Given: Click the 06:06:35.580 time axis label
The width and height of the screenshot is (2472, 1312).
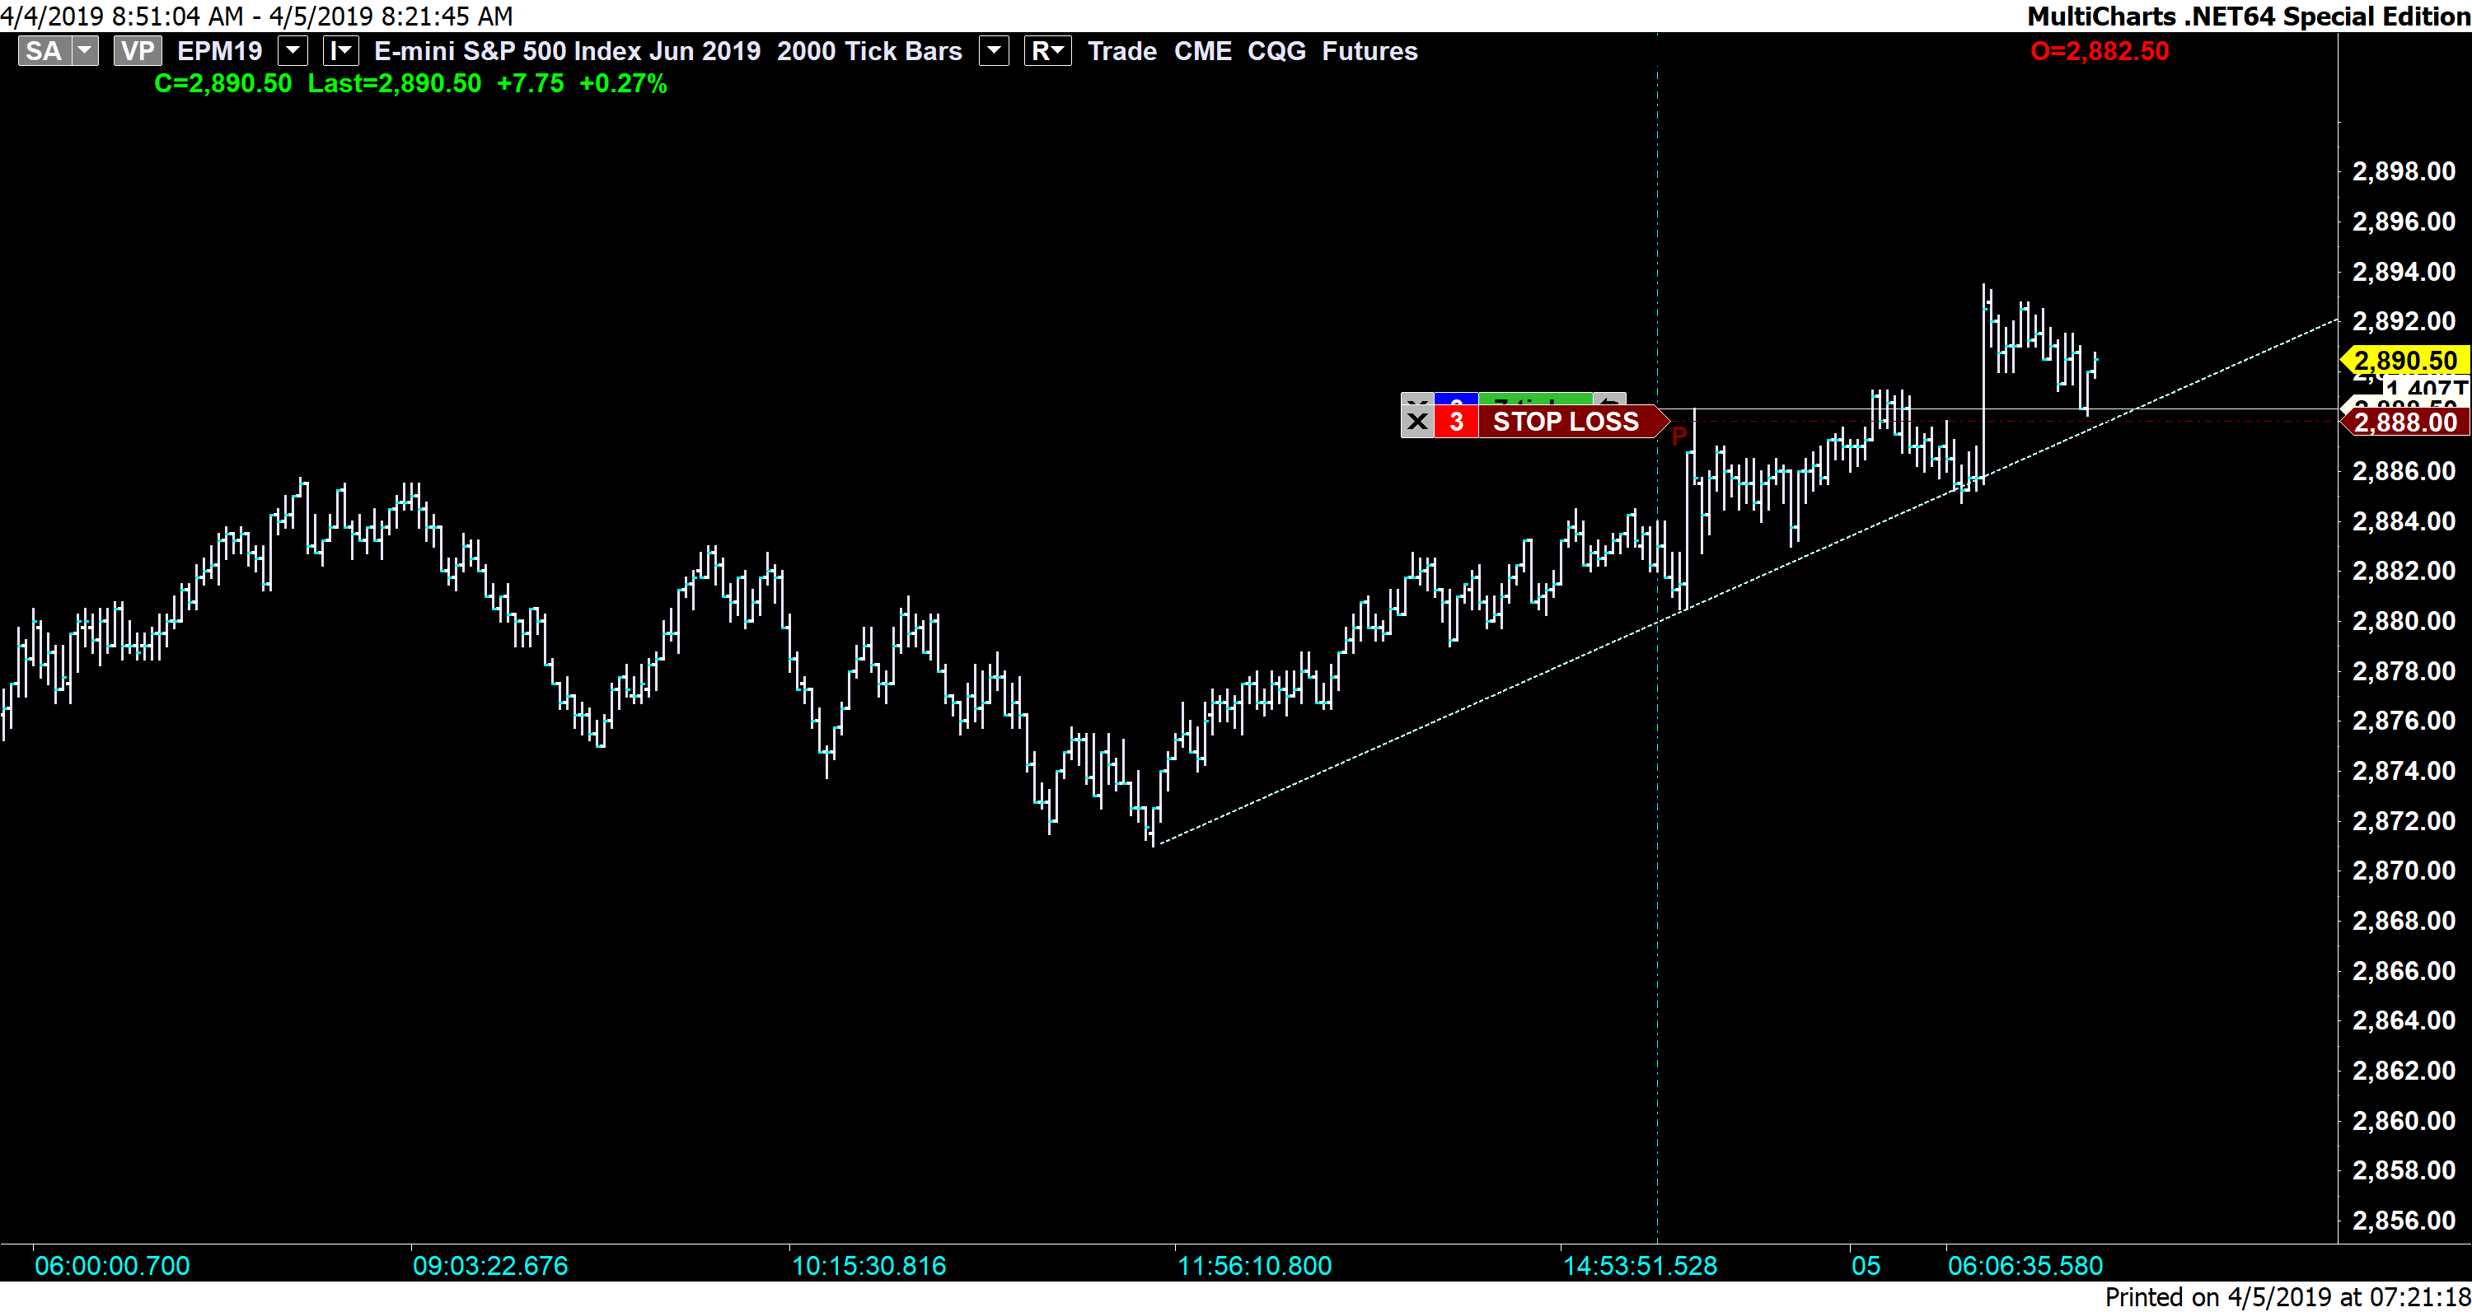Looking at the screenshot, I should (x=2025, y=1266).
